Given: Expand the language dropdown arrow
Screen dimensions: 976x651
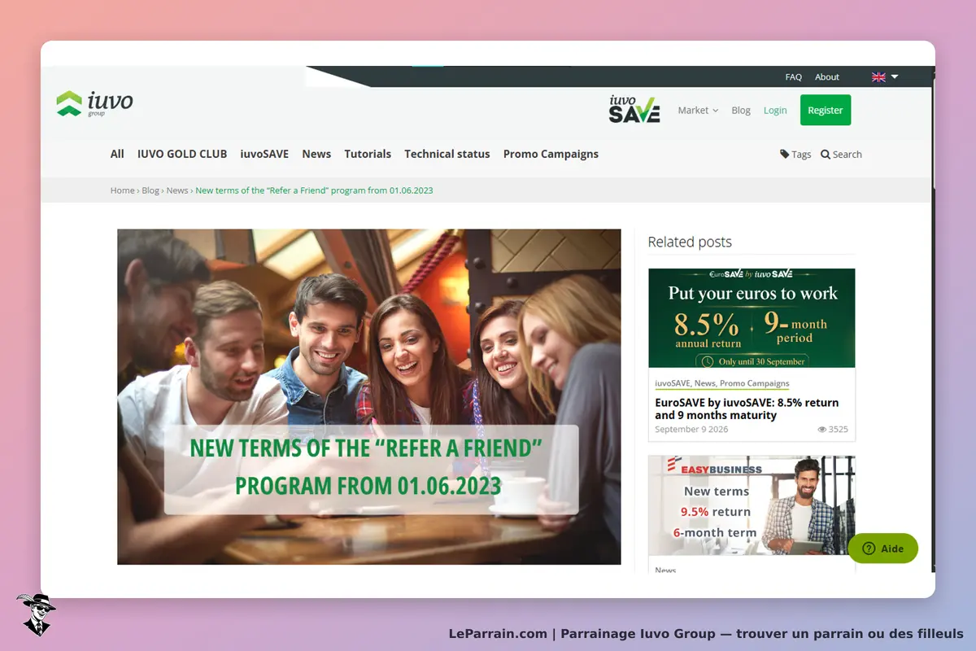Looking at the screenshot, I should pos(895,77).
